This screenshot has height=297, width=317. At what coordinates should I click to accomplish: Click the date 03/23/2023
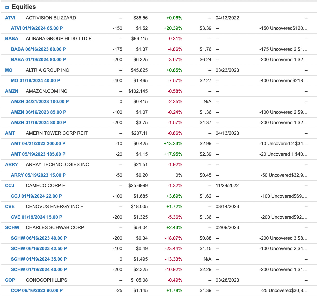coord(227,70)
